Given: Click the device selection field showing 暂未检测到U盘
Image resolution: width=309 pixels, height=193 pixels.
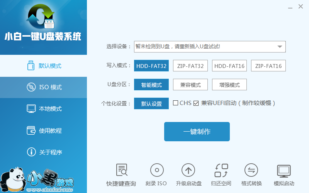Looking at the screenshot, I should (210, 47).
